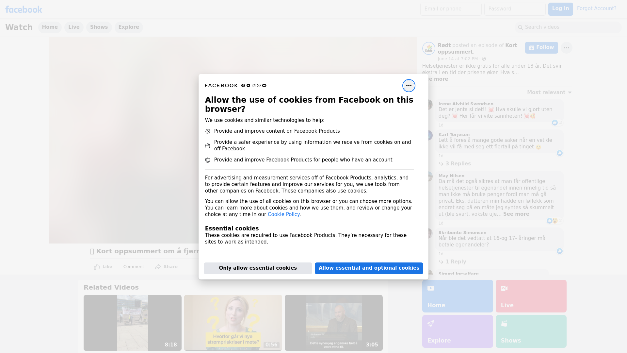Open the cookie dialog more options menu
This screenshot has width=627, height=353.
click(x=409, y=86)
